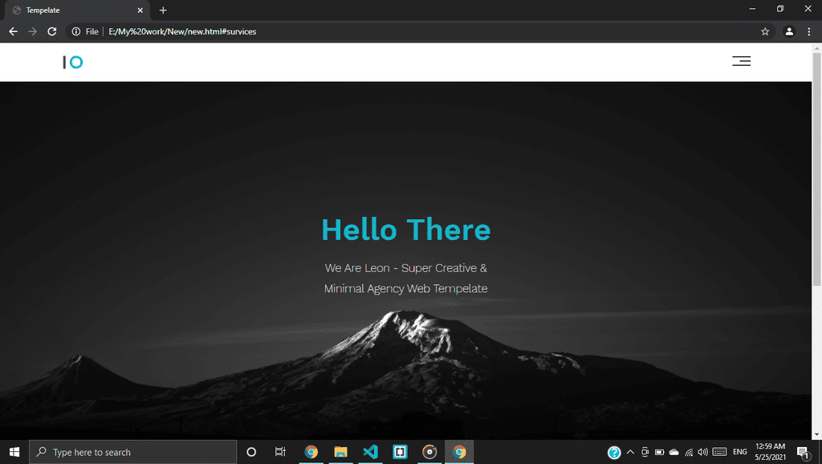The height and width of the screenshot is (464, 822).
Task: Open Meet Now tray icon
Action: [x=645, y=452]
